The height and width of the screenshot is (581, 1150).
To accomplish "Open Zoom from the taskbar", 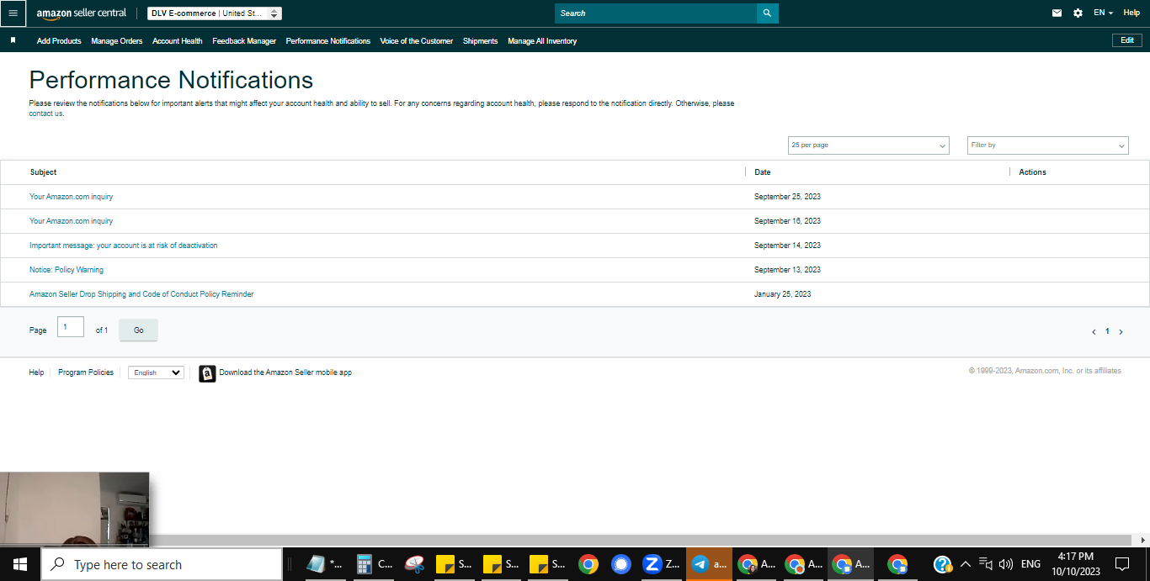I will 661,564.
